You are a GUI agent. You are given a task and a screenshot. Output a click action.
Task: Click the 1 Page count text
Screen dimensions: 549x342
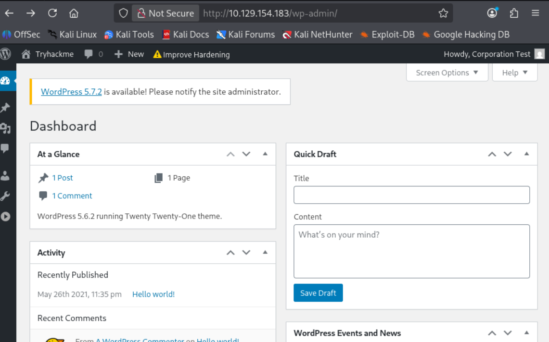(179, 178)
